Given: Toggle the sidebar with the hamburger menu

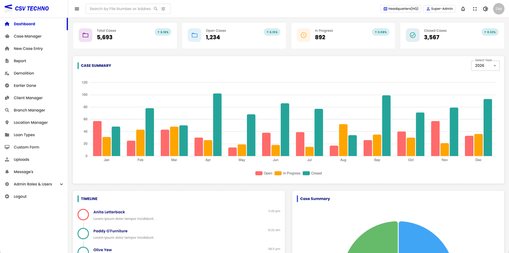Looking at the screenshot, I should pyautogui.click(x=77, y=8).
